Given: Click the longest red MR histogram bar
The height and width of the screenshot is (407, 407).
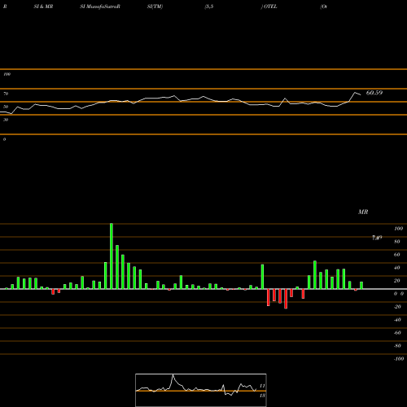Looking at the screenshot, I should (x=286, y=299).
